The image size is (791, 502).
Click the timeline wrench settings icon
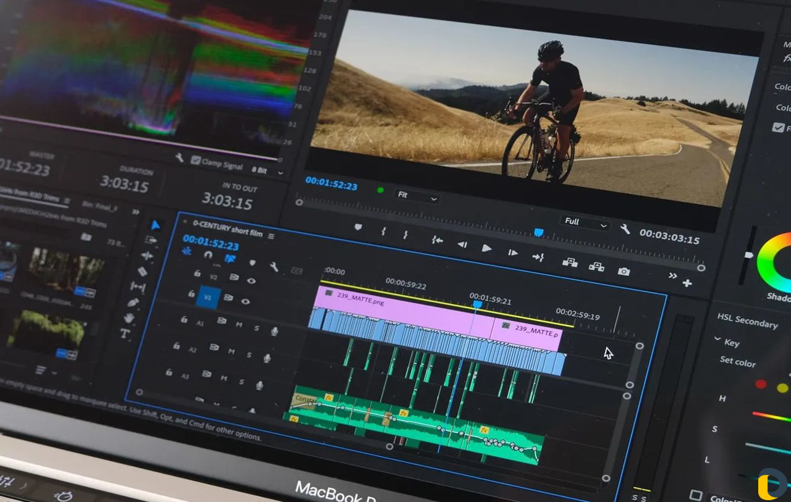pyautogui.click(x=274, y=267)
